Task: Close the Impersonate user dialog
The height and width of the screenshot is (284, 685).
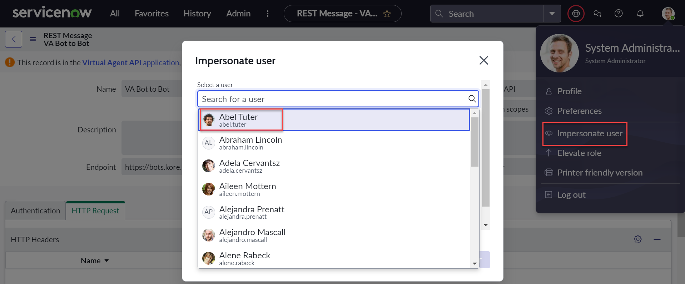Action: (483, 60)
